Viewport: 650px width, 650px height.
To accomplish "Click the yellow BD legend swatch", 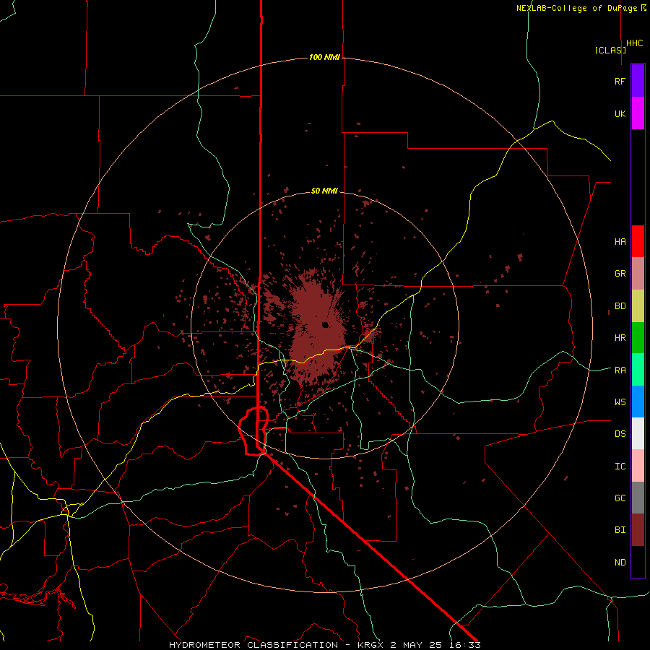I will click(638, 306).
